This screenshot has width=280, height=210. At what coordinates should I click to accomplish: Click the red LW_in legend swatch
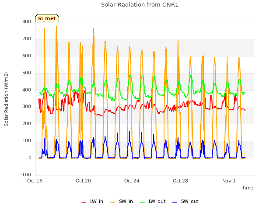click(84, 202)
